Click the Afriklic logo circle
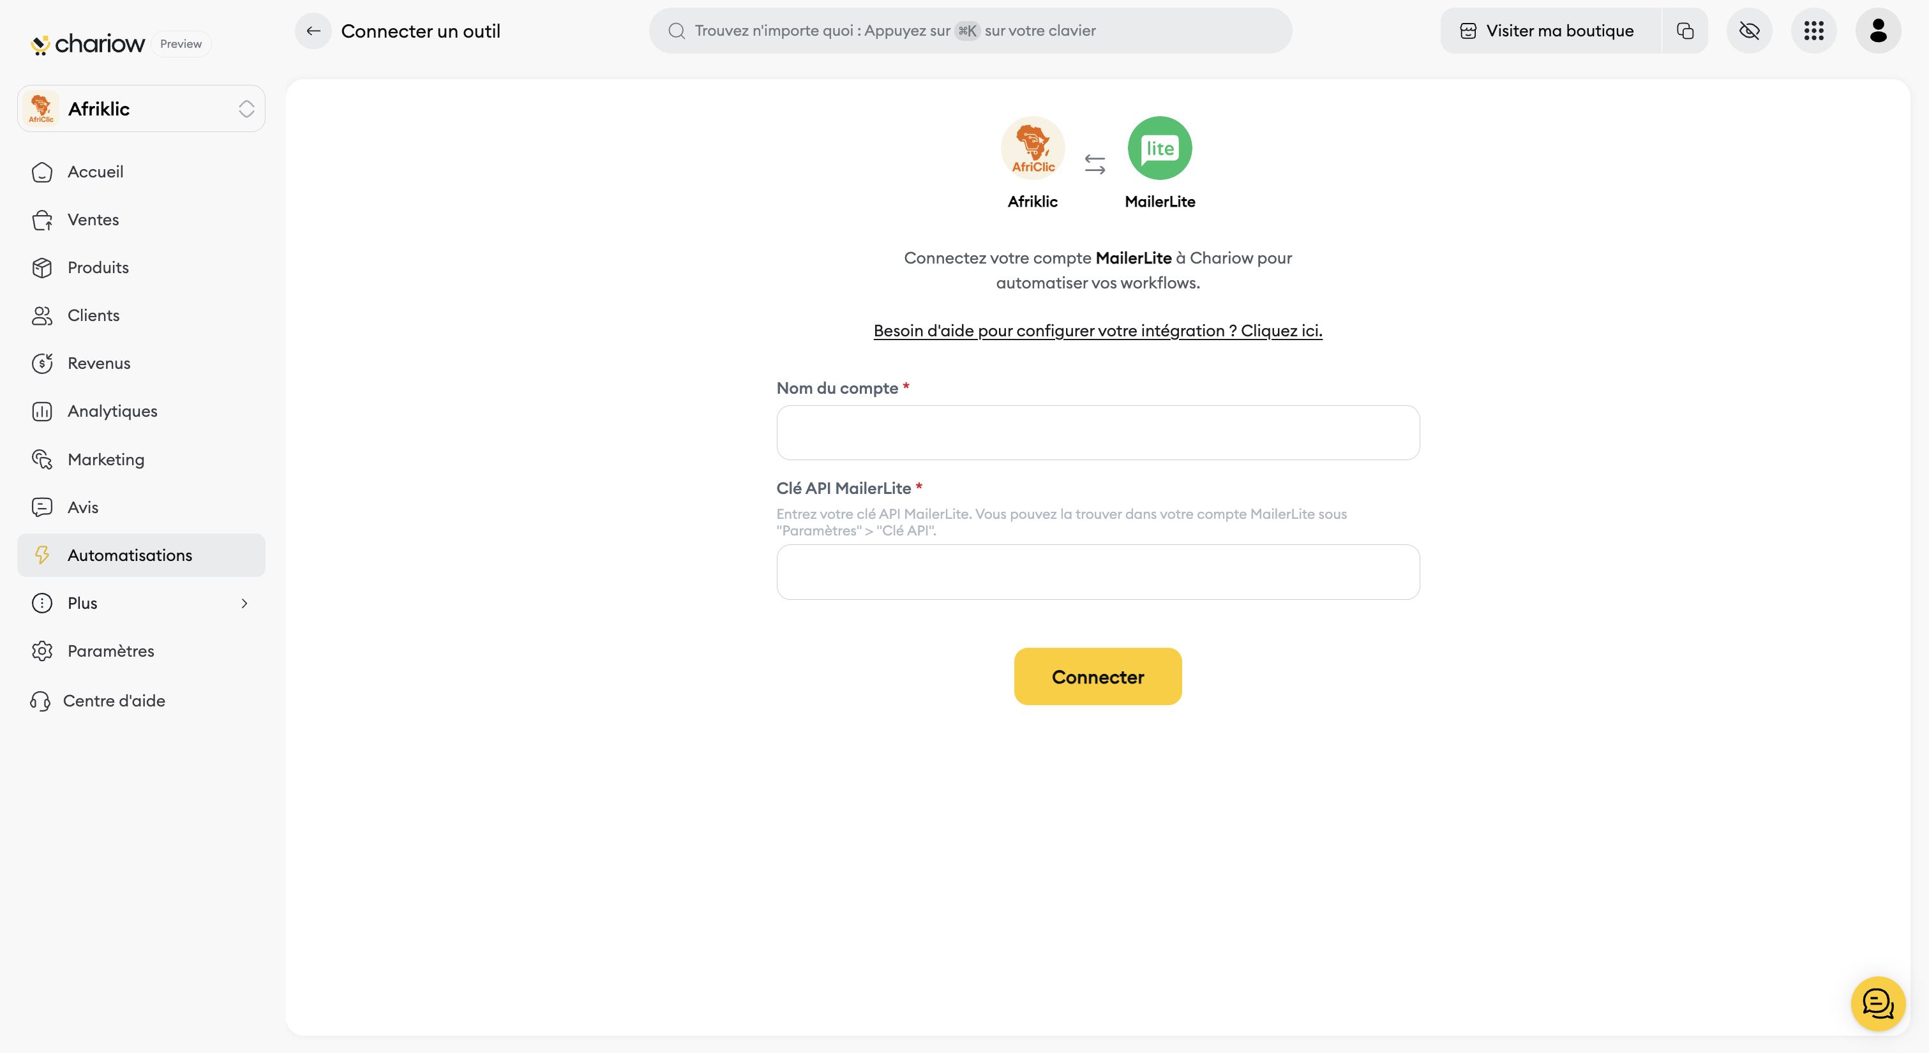1929x1053 pixels. point(1033,147)
